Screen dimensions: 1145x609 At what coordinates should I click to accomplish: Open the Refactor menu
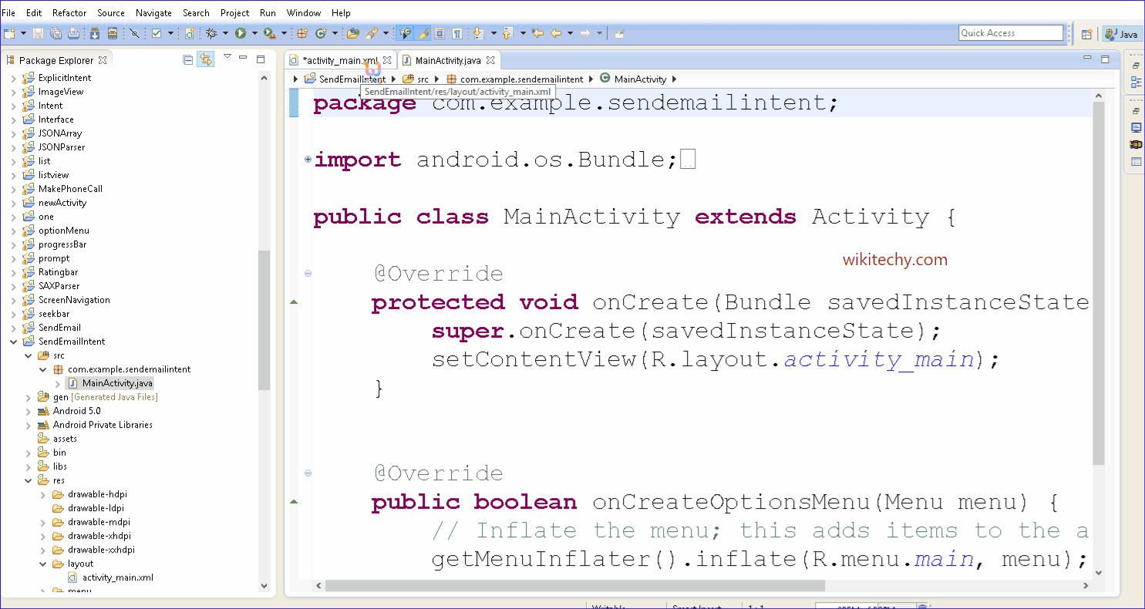click(x=69, y=13)
